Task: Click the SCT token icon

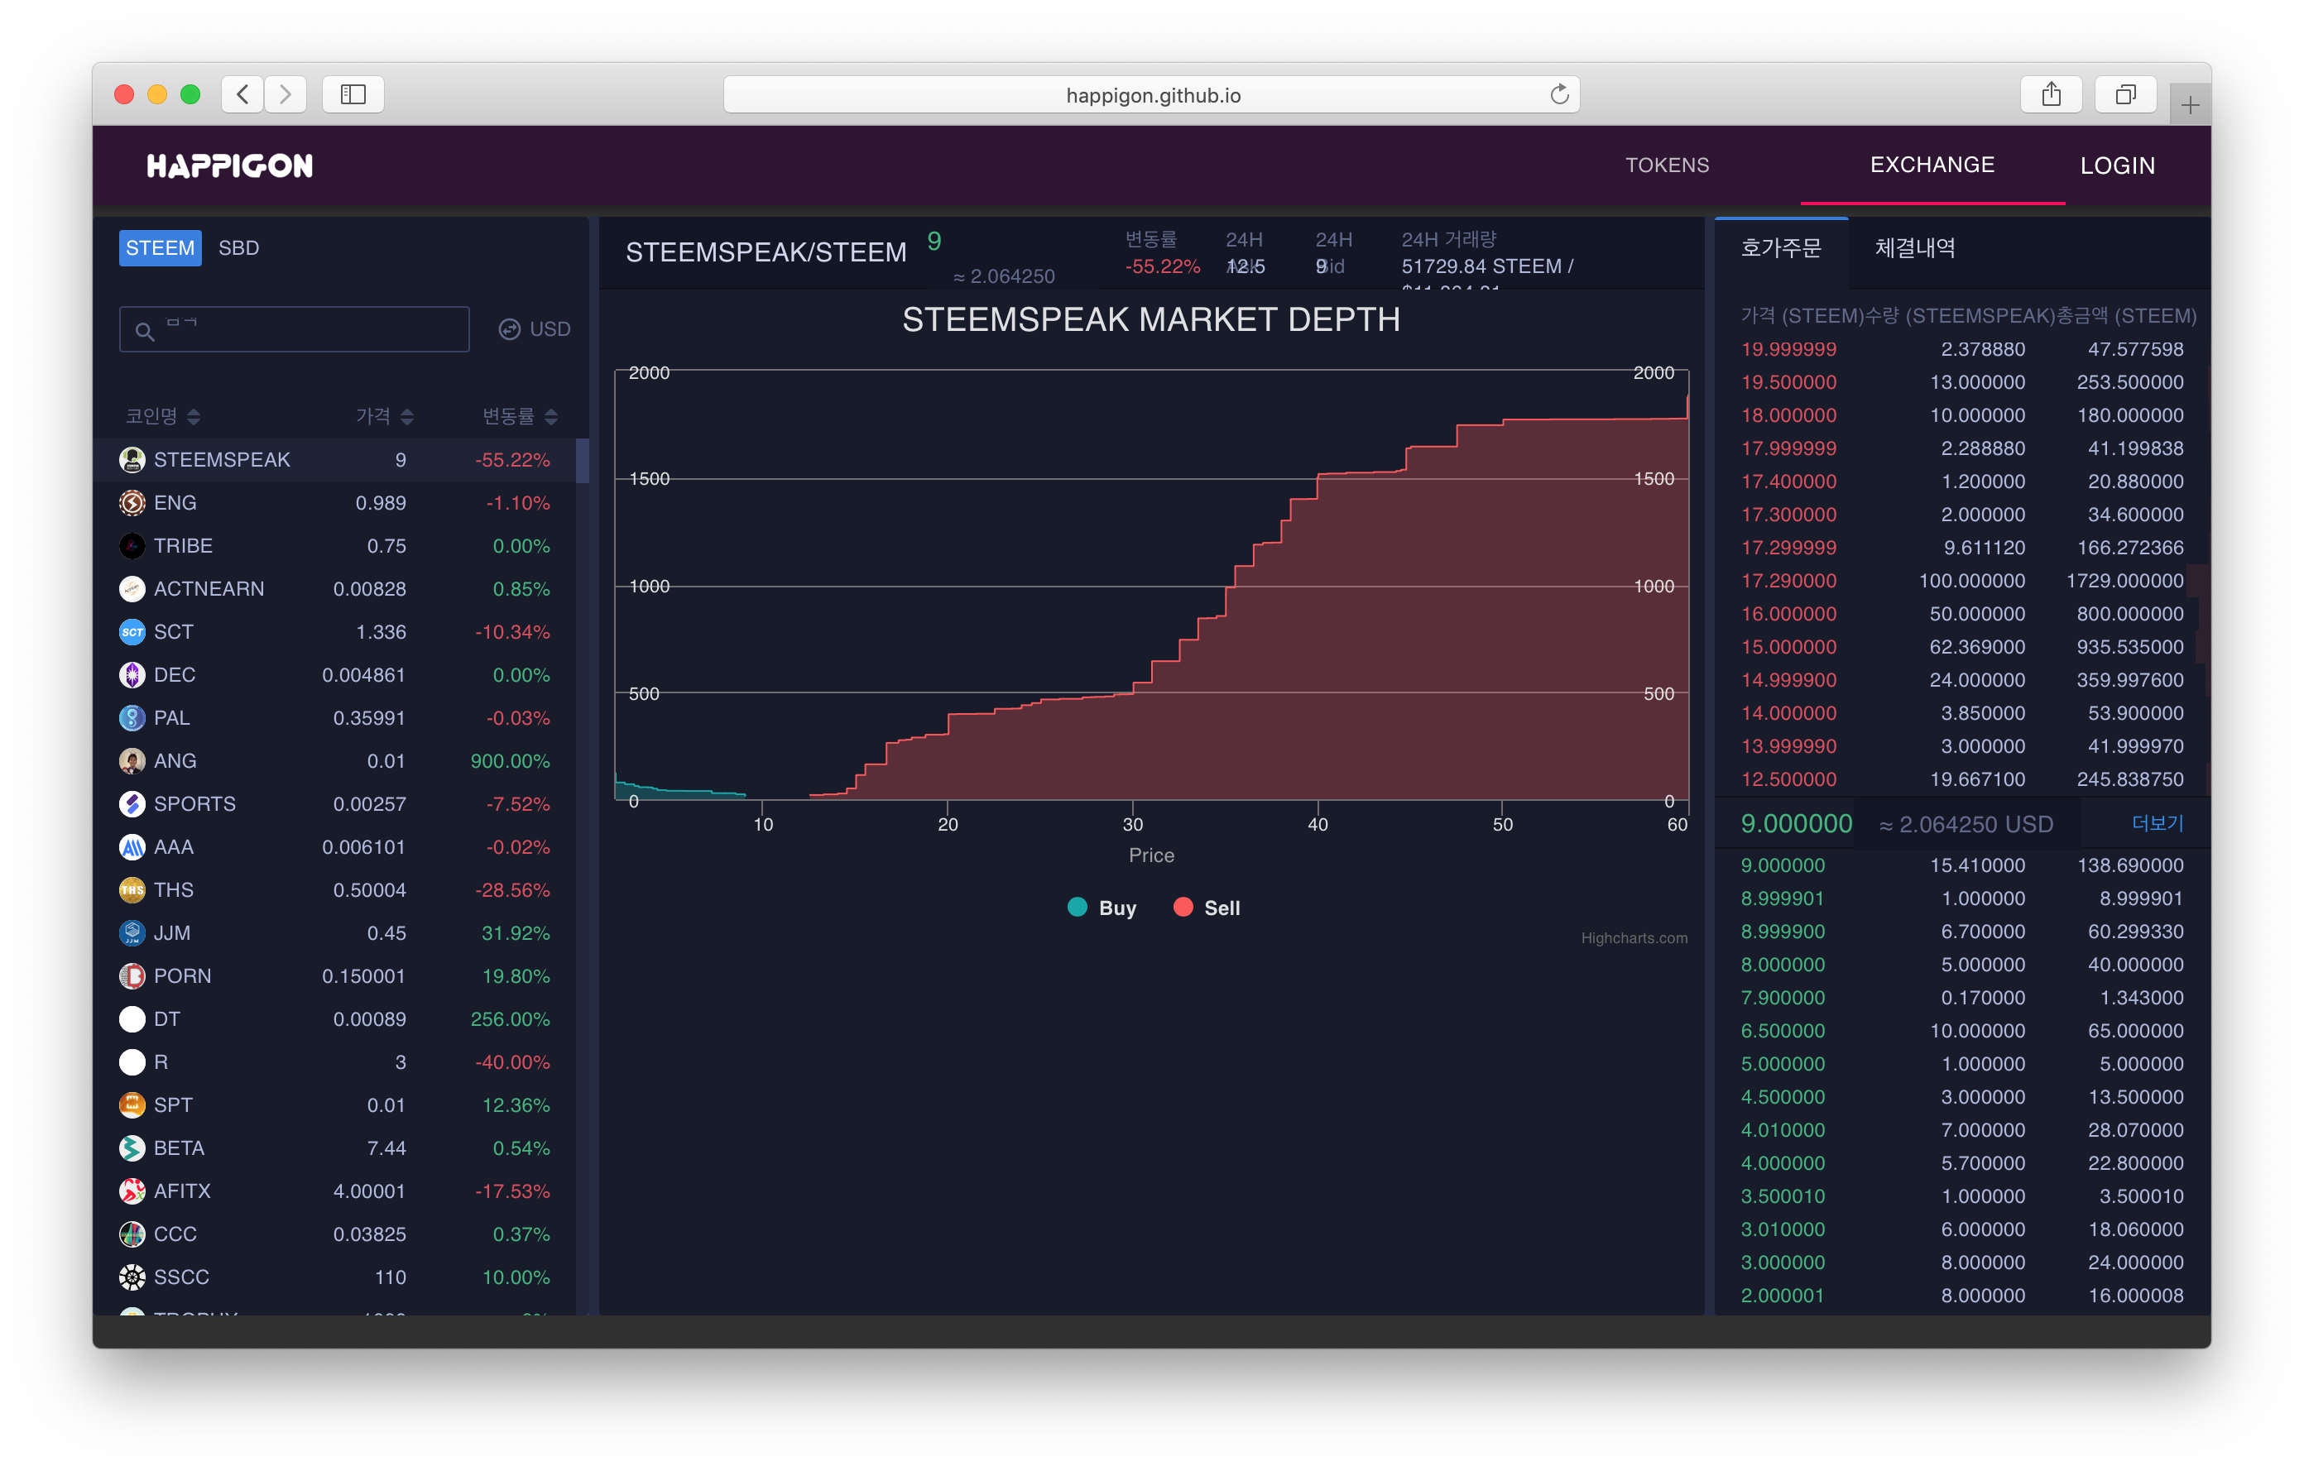Action: pos(132,632)
